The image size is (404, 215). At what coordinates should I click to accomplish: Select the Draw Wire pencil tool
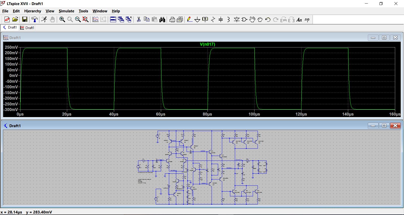point(190,19)
